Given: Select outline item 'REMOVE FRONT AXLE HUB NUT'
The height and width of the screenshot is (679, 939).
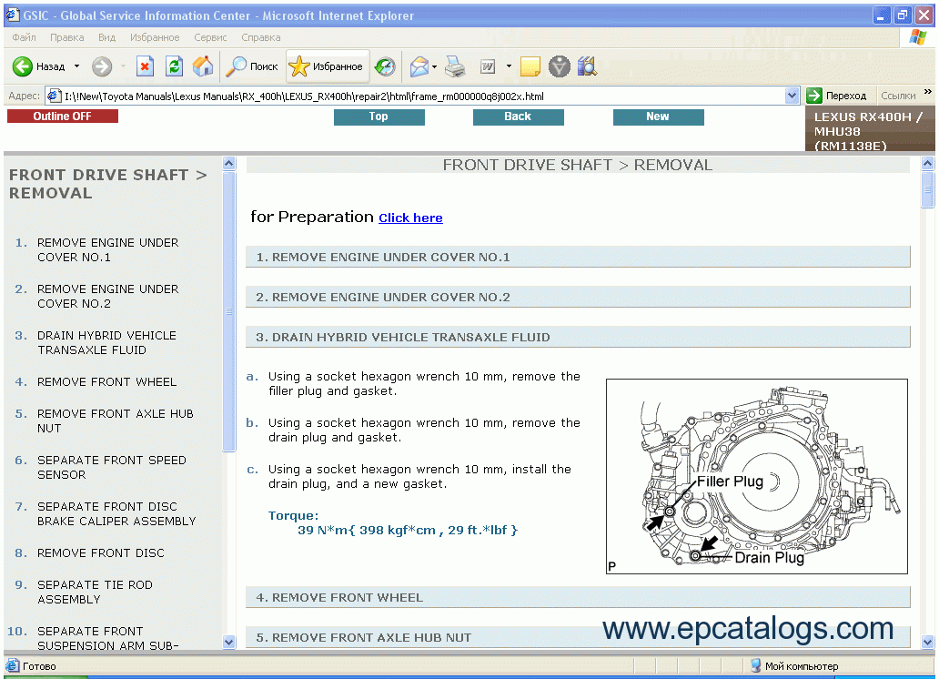Looking at the screenshot, I should (115, 421).
